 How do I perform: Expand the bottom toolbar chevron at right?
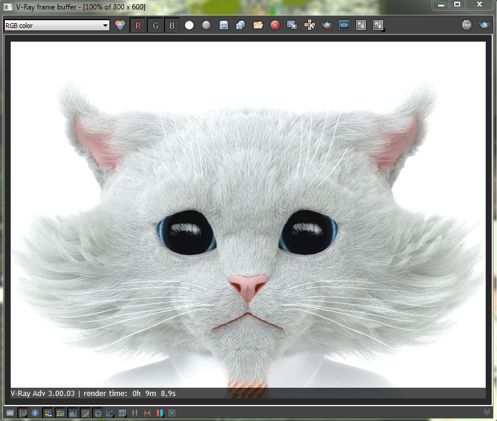pyautogui.click(x=487, y=412)
